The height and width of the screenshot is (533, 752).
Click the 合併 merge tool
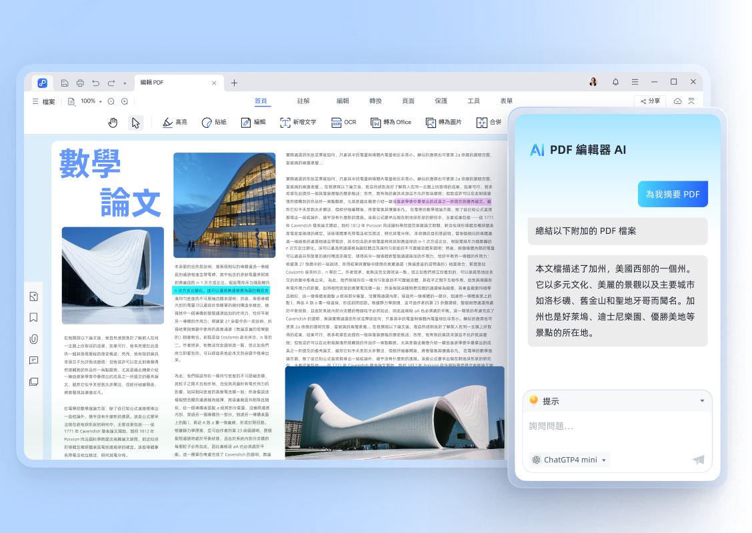[x=489, y=123]
